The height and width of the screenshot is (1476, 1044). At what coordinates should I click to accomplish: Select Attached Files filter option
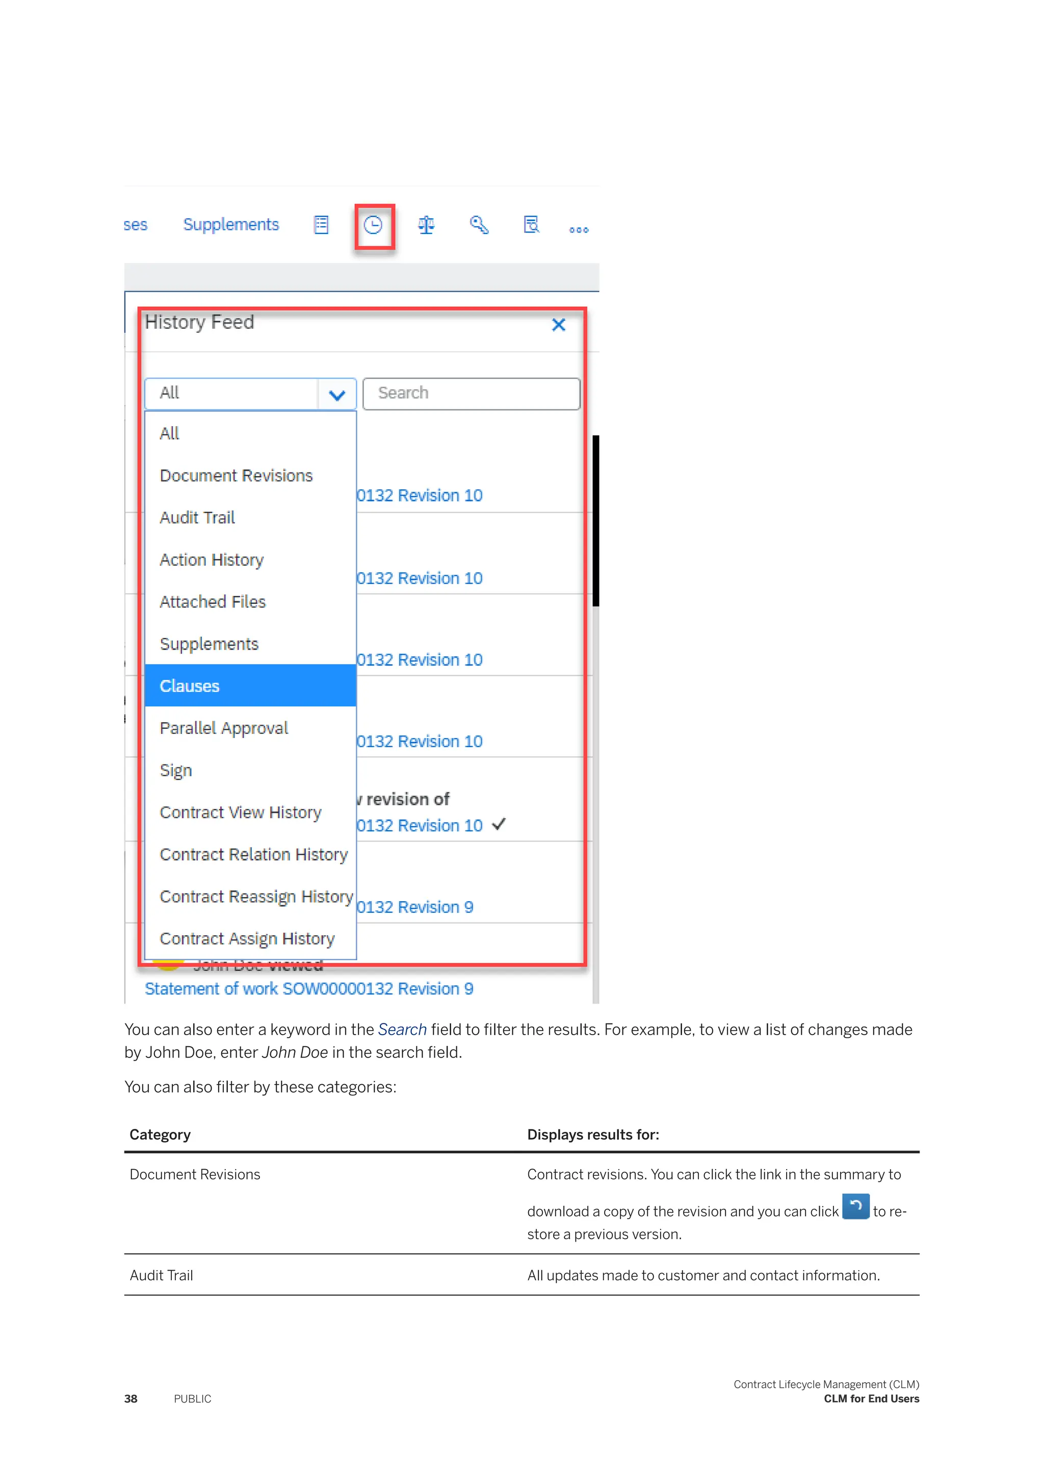[251, 602]
